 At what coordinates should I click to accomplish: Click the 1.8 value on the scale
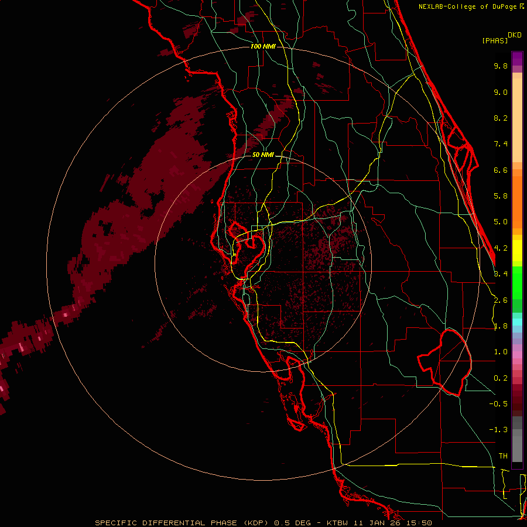(x=501, y=326)
